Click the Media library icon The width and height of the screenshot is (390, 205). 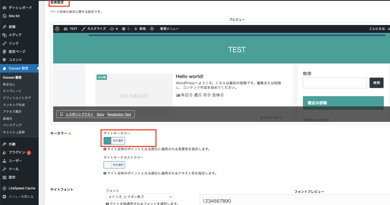click(4, 35)
